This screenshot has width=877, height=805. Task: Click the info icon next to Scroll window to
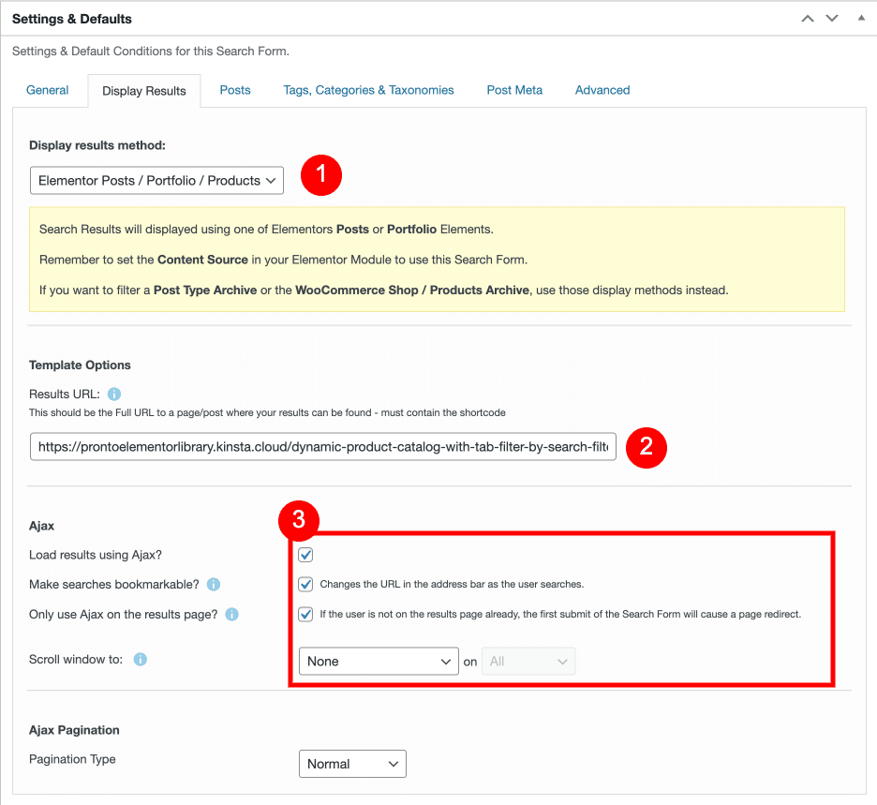(x=141, y=660)
